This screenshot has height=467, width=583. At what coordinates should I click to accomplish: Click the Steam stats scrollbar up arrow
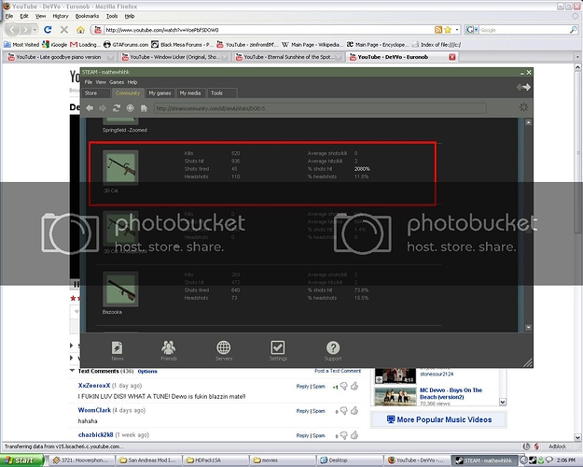click(x=528, y=122)
